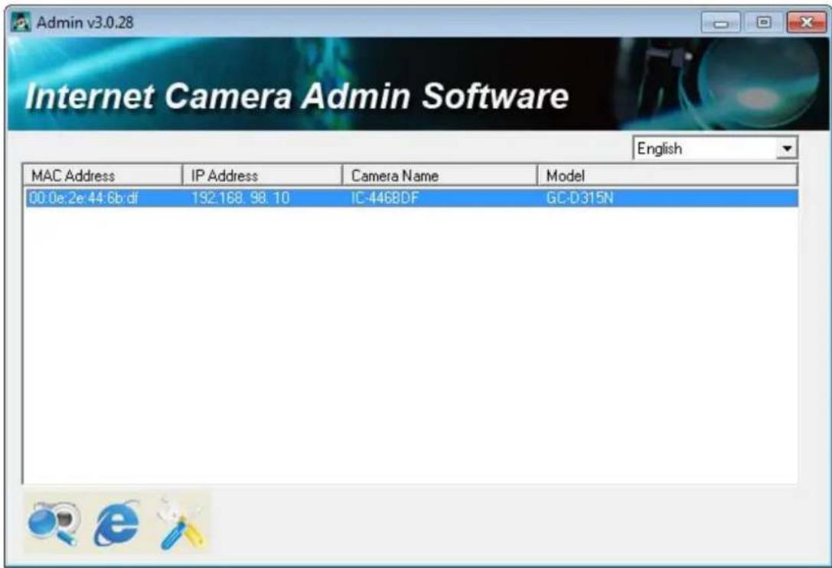Image resolution: width=832 pixels, height=568 pixels.
Task: Select model GC-D315N cell
Action: [579, 198]
